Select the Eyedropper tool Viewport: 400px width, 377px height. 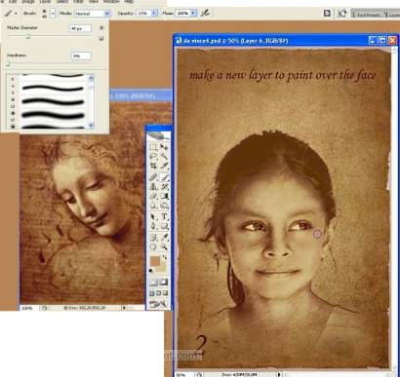[164, 238]
